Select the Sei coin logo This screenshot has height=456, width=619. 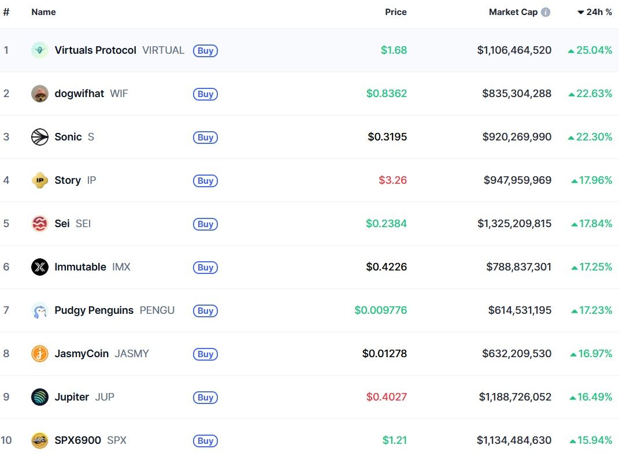(x=39, y=224)
